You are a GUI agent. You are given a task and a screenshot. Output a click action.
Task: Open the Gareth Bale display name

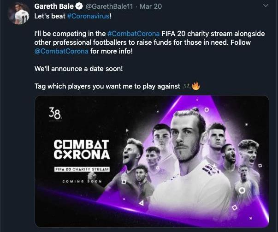pyautogui.click(x=54, y=6)
